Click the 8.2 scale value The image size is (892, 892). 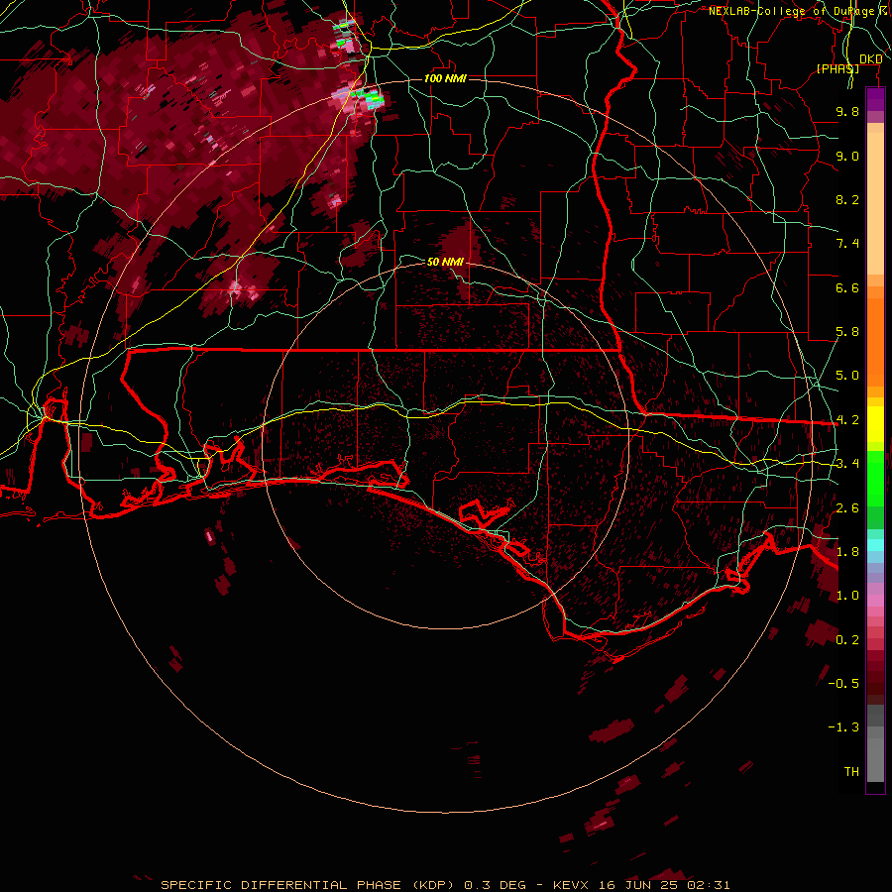847,199
